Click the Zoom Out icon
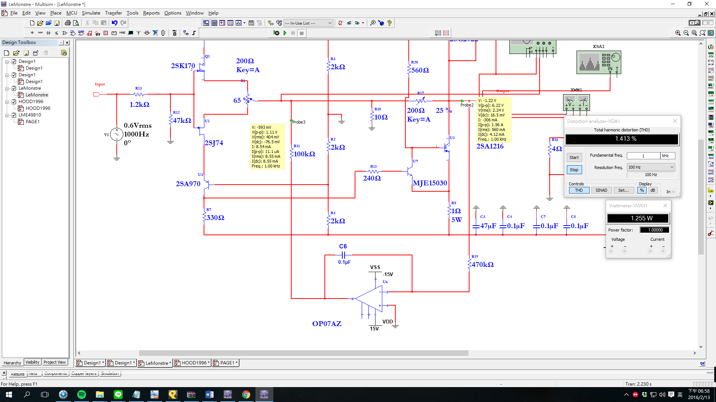 (x=686, y=33)
